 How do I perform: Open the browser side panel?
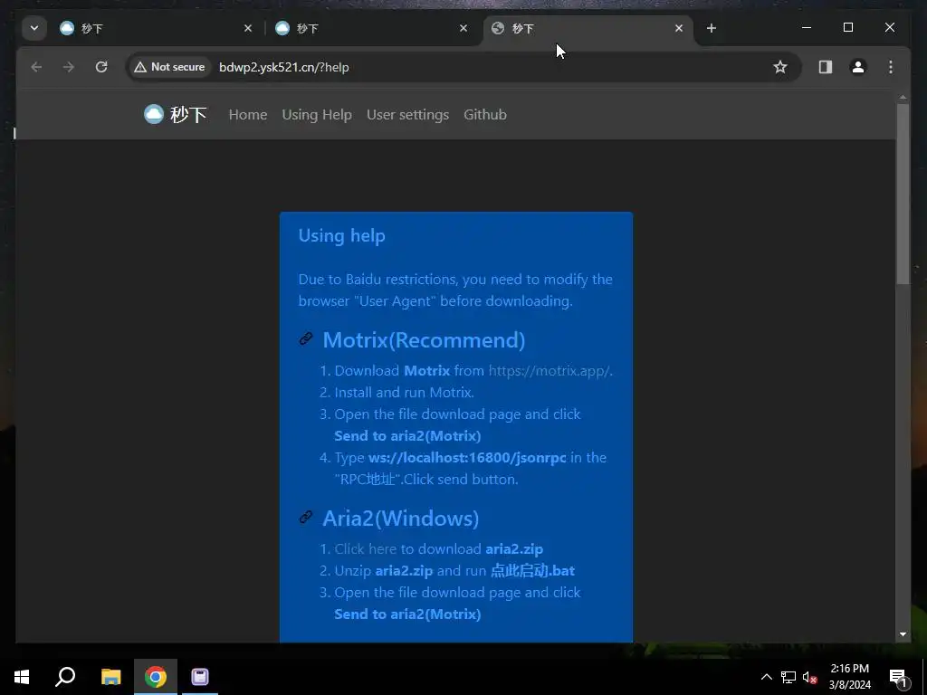tap(826, 67)
